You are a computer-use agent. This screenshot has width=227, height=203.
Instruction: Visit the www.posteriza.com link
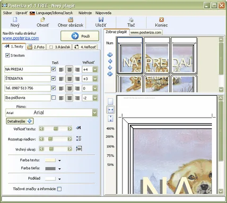coord(21,38)
